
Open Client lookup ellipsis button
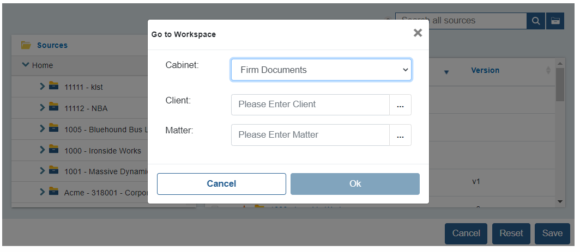[x=400, y=105]
